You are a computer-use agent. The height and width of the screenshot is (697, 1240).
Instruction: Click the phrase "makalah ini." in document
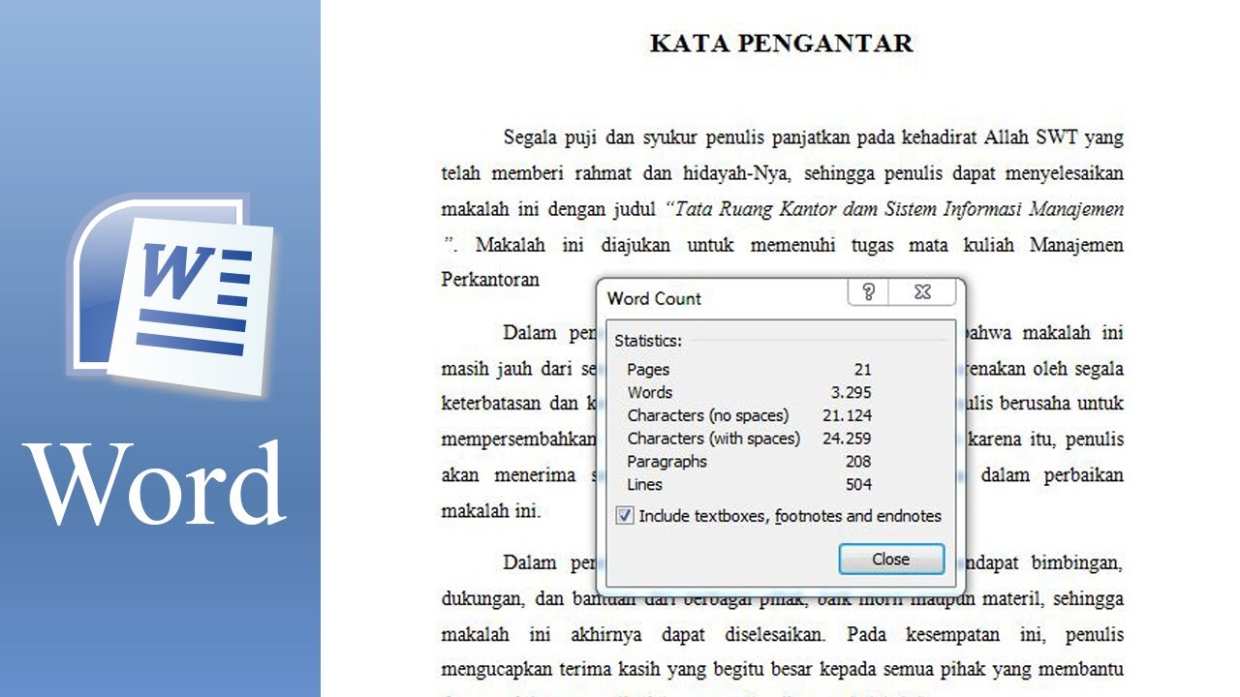click(x=491, y=512)
